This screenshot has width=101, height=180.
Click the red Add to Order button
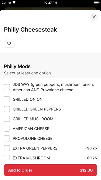coord(50,170)
